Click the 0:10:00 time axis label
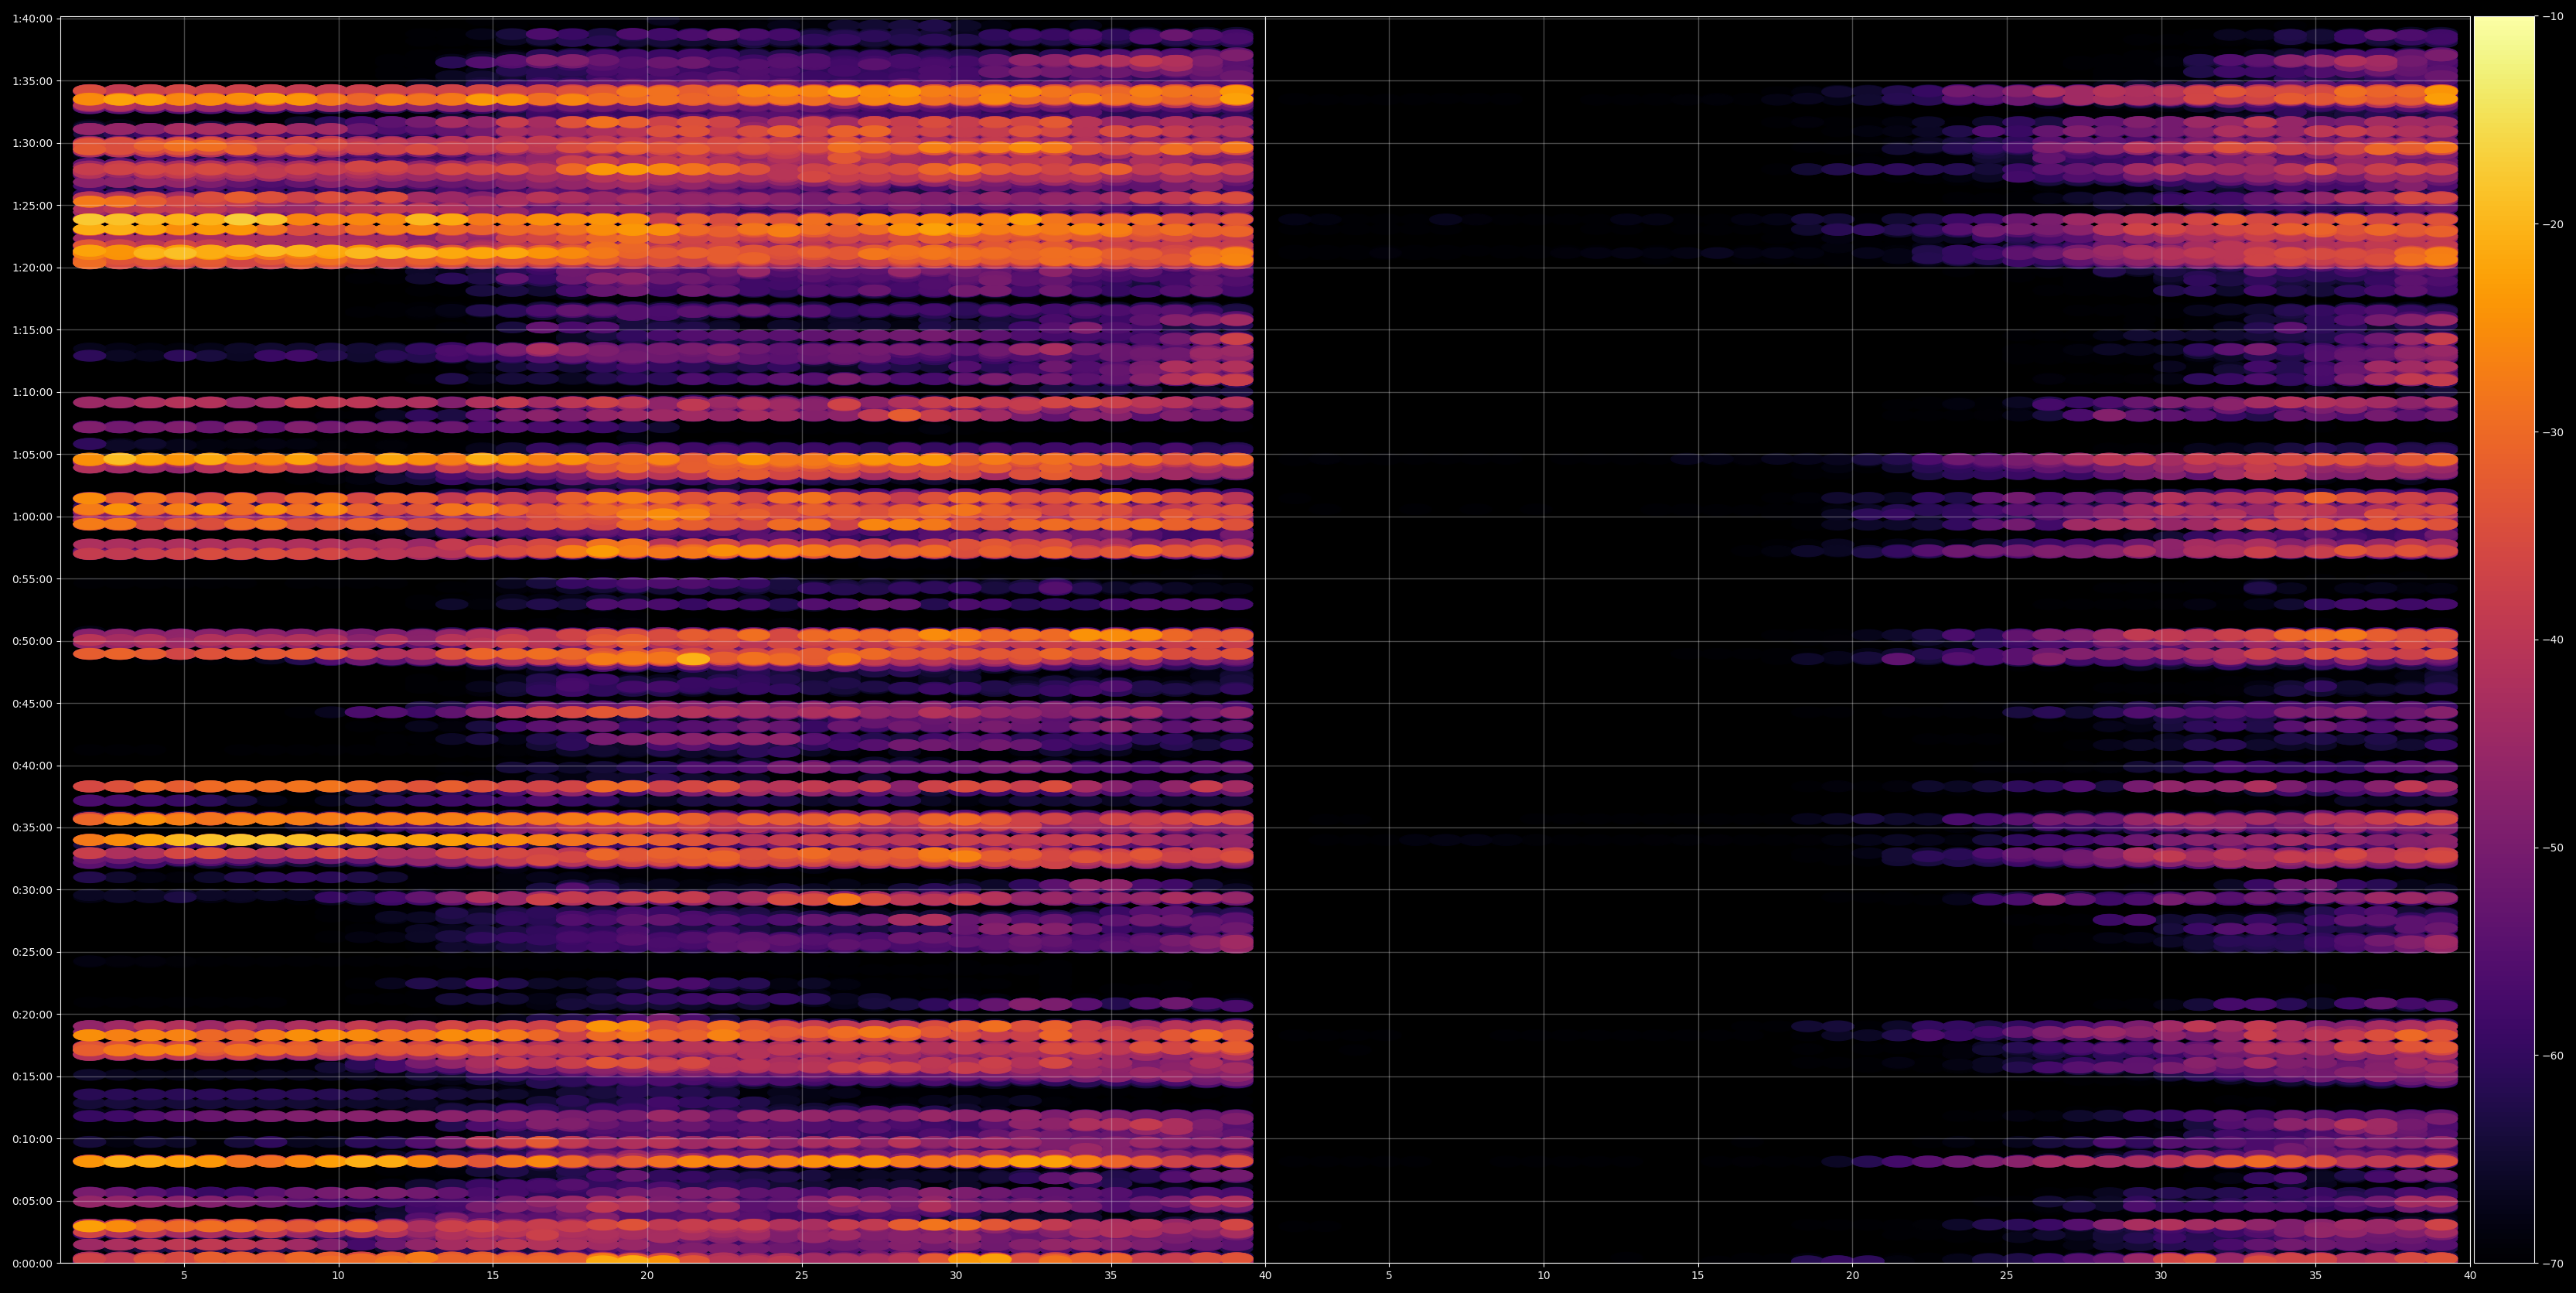 (x=32, y=1139)
